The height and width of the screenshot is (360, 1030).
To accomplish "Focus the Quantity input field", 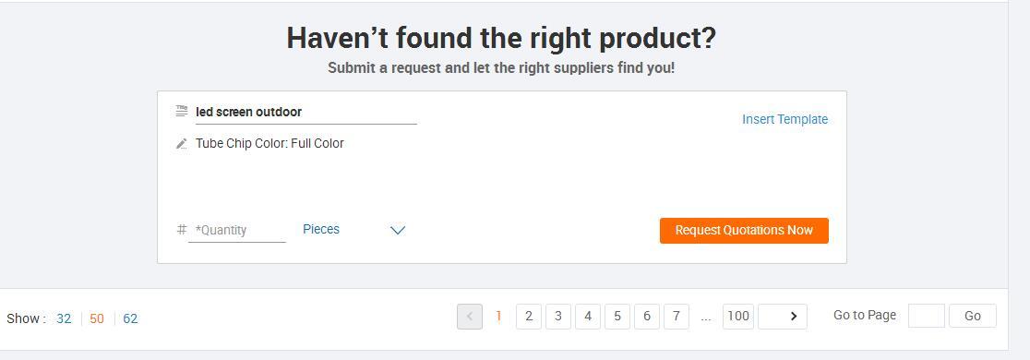I will [x=237, y=231].
